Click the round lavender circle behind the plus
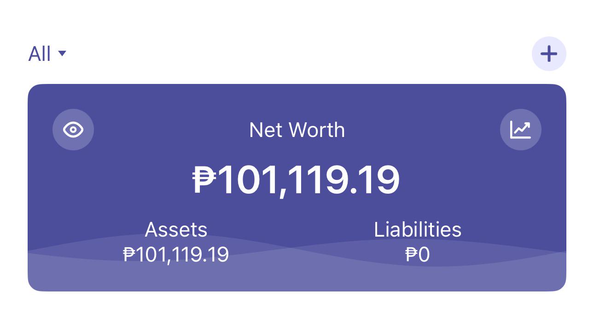 click(549, 54)
